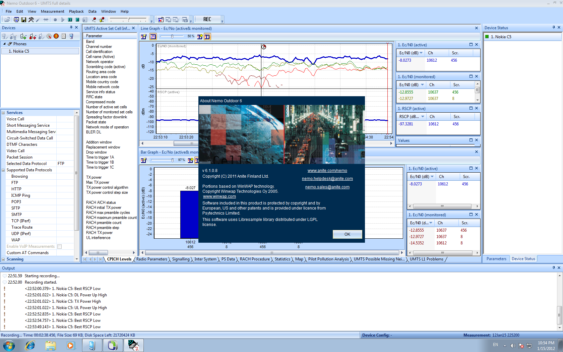Add a marker with note icon
The width and height of the screenshot is (563, 352).
click(102, 20)
